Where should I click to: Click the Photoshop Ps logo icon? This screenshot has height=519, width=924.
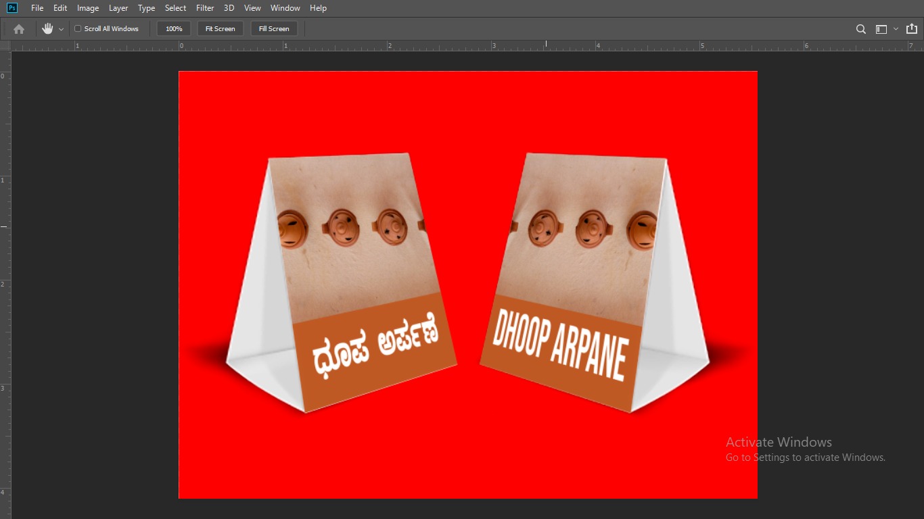11,8
